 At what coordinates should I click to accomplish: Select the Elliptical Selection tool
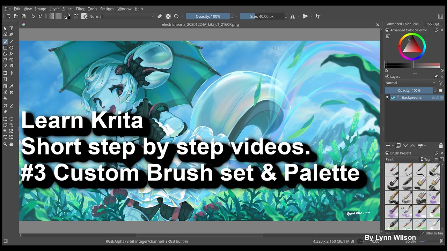click(x=11, y=119)
